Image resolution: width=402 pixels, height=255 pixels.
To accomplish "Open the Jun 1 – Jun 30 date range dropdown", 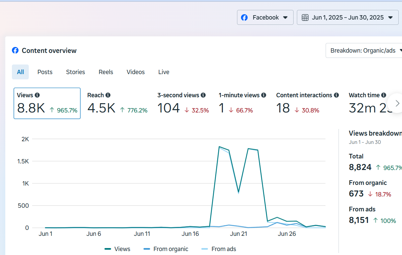I will pos(347,18).
